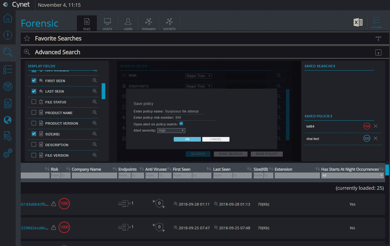Open the reports chart sidebar icon
Viewport: 390px width, 246px height.
(8, 103)
